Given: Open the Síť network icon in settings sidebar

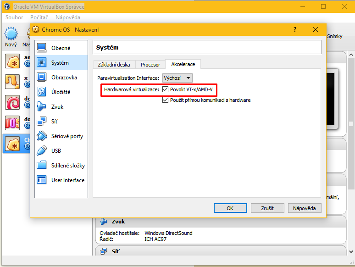Looking at the screenshot, I should coord(42,121).
